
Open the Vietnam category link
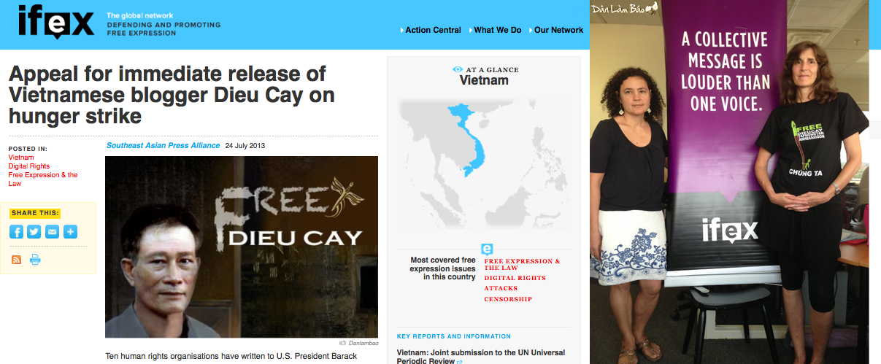tap(20, 158)
